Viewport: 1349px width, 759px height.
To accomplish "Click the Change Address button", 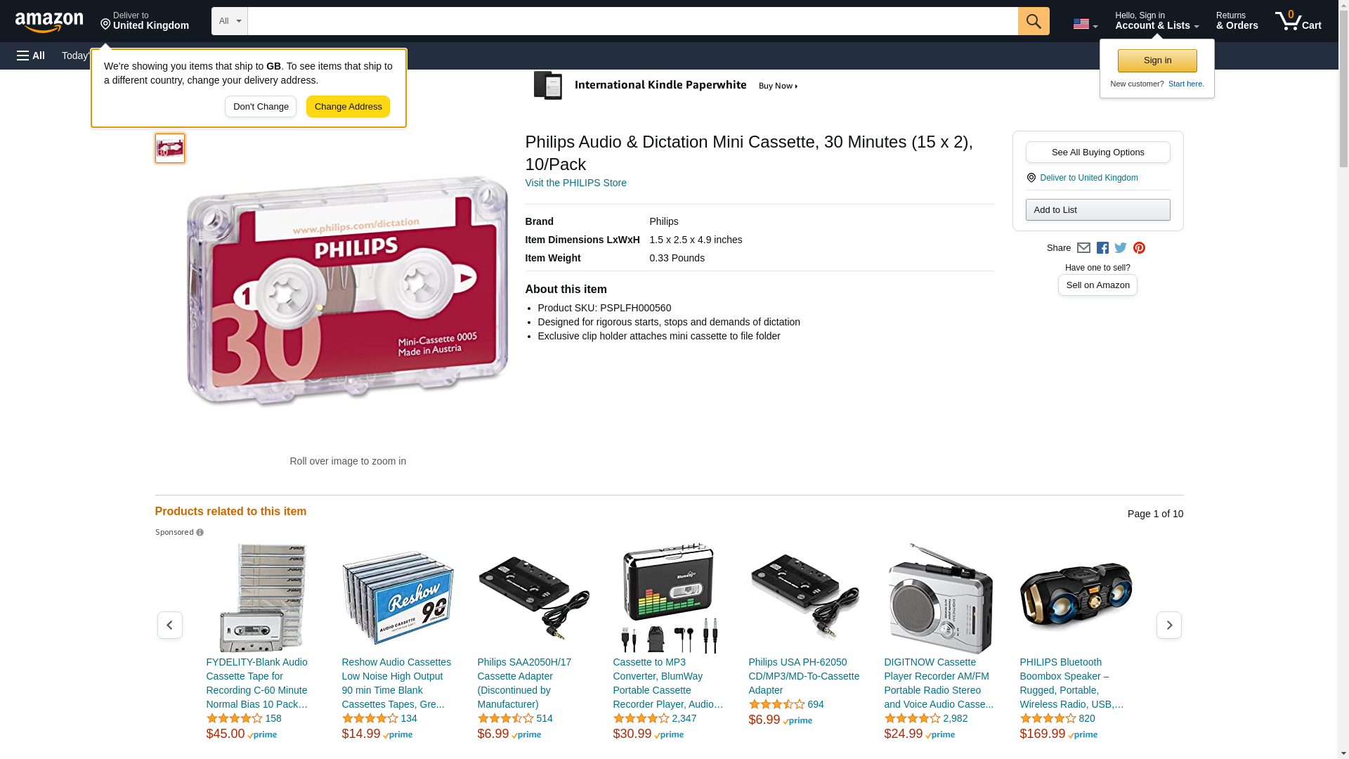I will point(348,107).
